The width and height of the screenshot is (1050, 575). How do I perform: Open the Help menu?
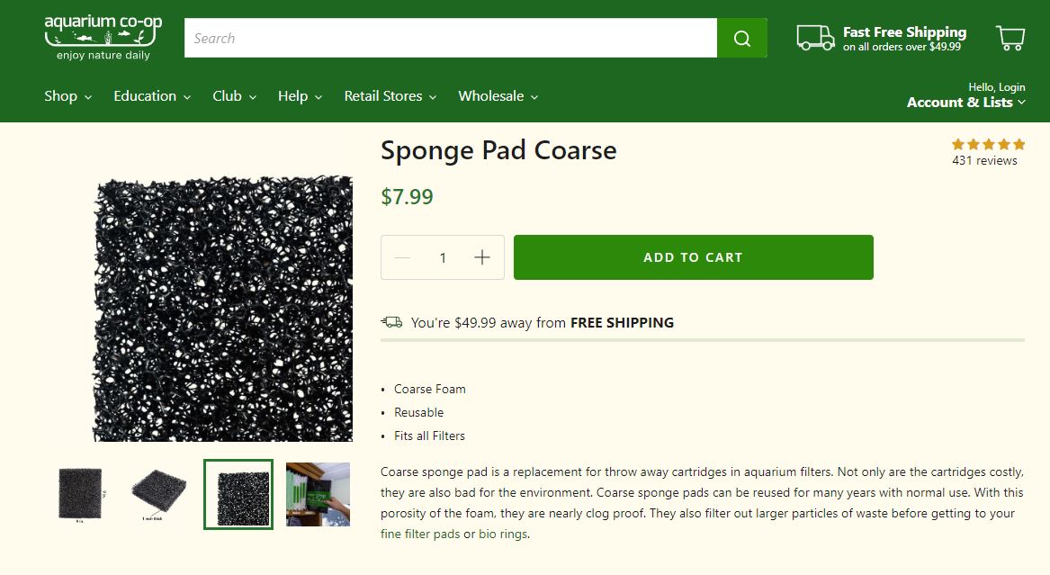pos(300,96)
